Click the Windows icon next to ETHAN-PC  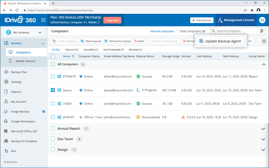click(59, 77)
